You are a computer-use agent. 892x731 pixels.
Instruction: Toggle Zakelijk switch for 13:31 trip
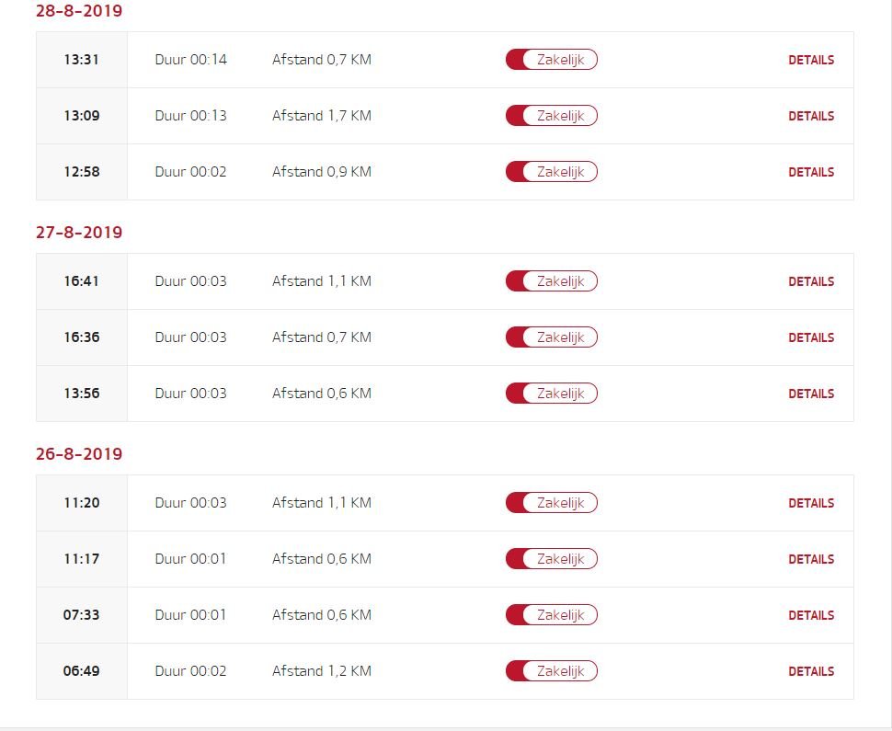click(x=551, y=60)
